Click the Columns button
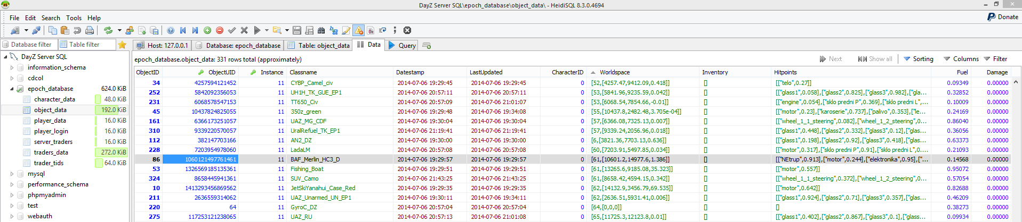Viewport: 1022px width, 222px height. 961,59
